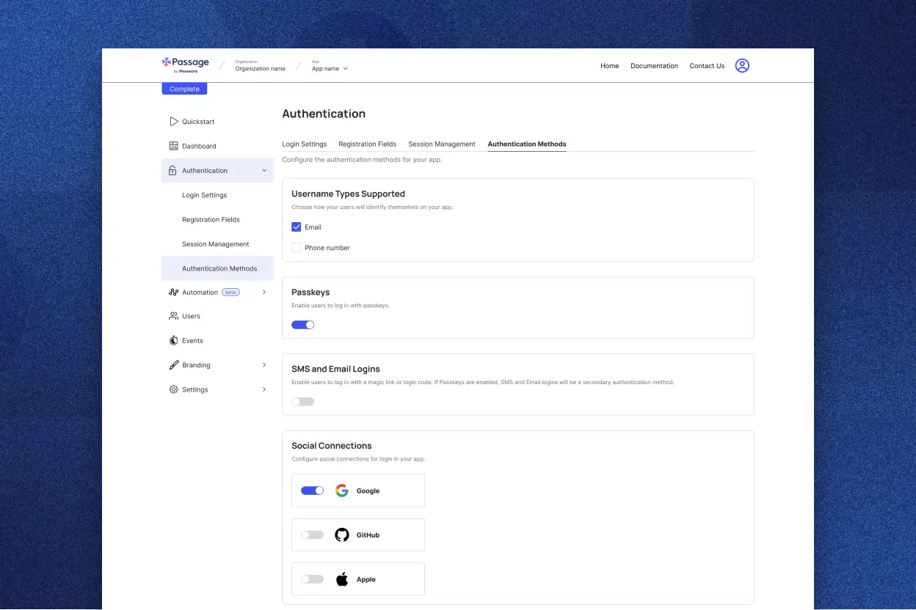Viewport: 916px width, 610px height.
Task: Switch to the Session Management tab
Action: pyautogui.click(x=441, y=144)
